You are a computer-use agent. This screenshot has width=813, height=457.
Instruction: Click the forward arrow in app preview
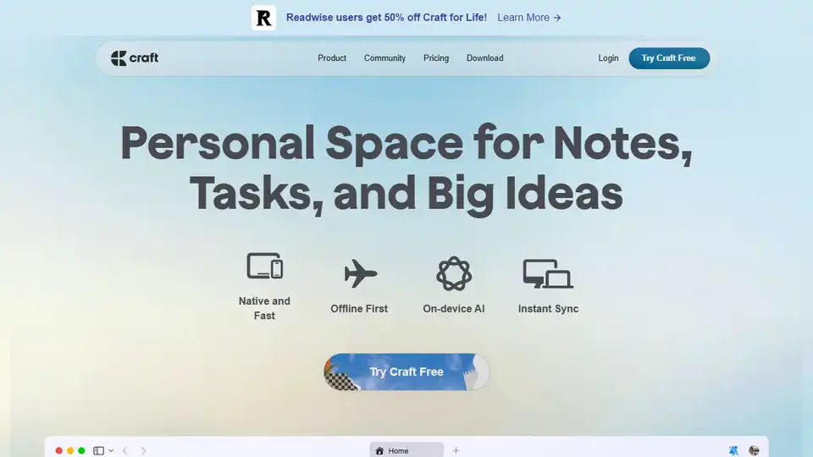[x=143, y=451]
